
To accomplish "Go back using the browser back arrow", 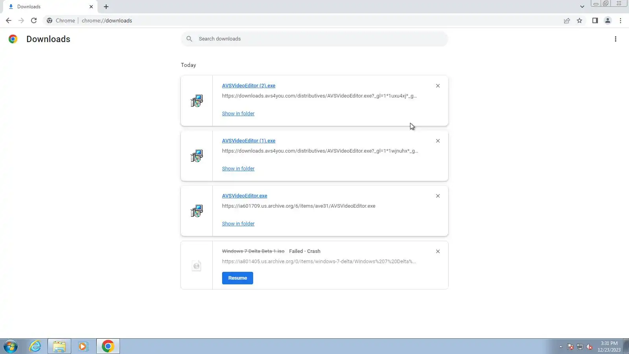I will (9, 20).
